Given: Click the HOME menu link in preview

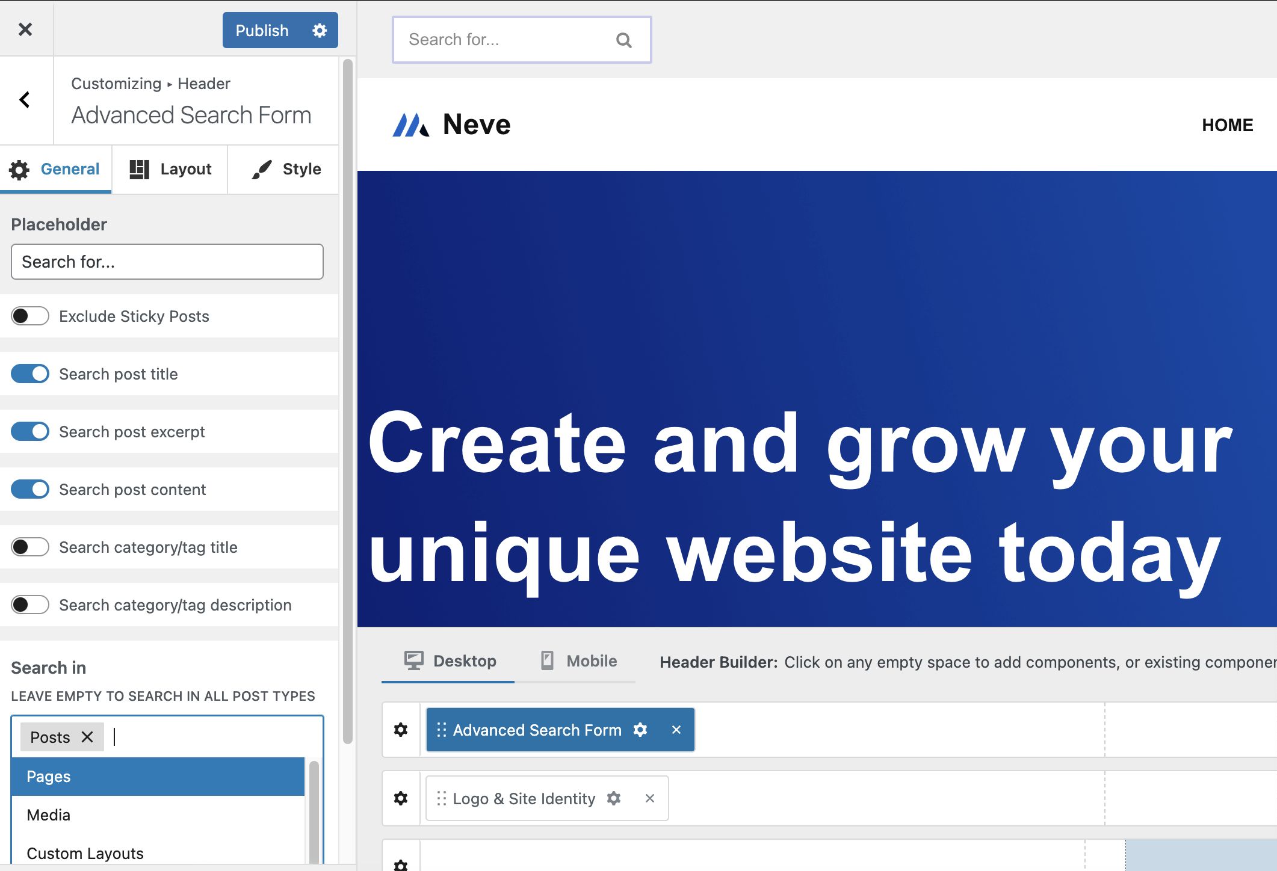Looking at the screenshot, I should (x=1227, y=125).
